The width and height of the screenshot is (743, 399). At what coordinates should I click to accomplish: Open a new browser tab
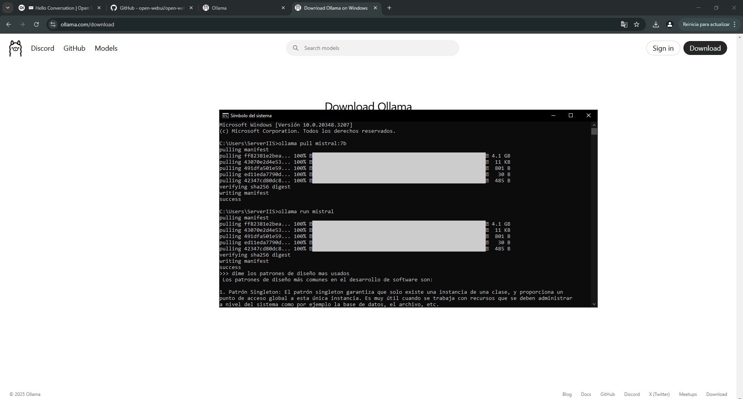(x=389, y=8)
